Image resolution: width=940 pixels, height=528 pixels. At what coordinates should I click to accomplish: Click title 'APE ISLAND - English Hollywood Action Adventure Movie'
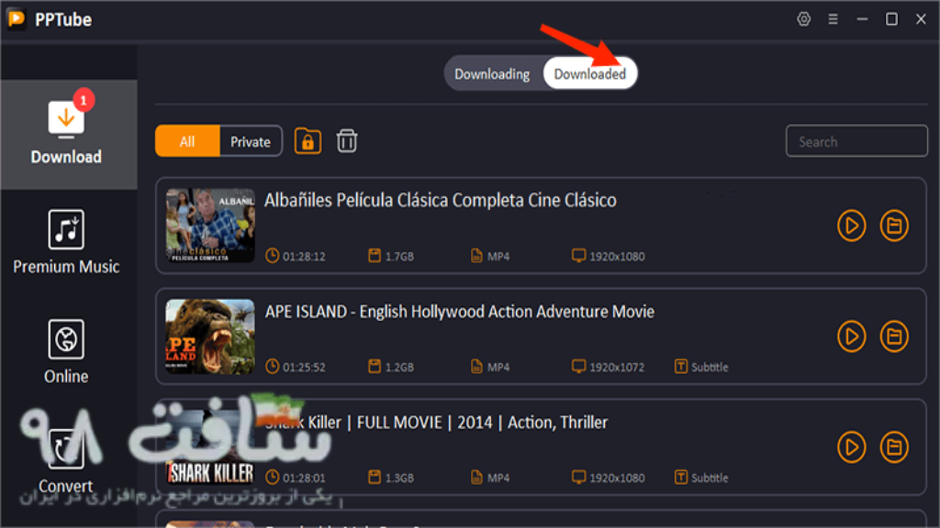tap(460, 312)
